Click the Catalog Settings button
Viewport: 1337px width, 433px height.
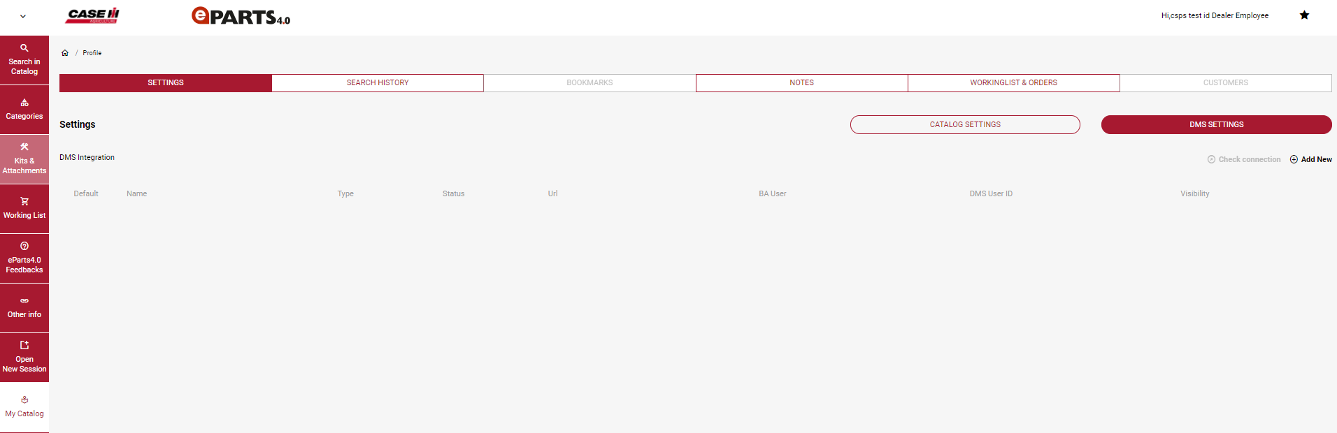pyautogui.click(x=965, y=125)
